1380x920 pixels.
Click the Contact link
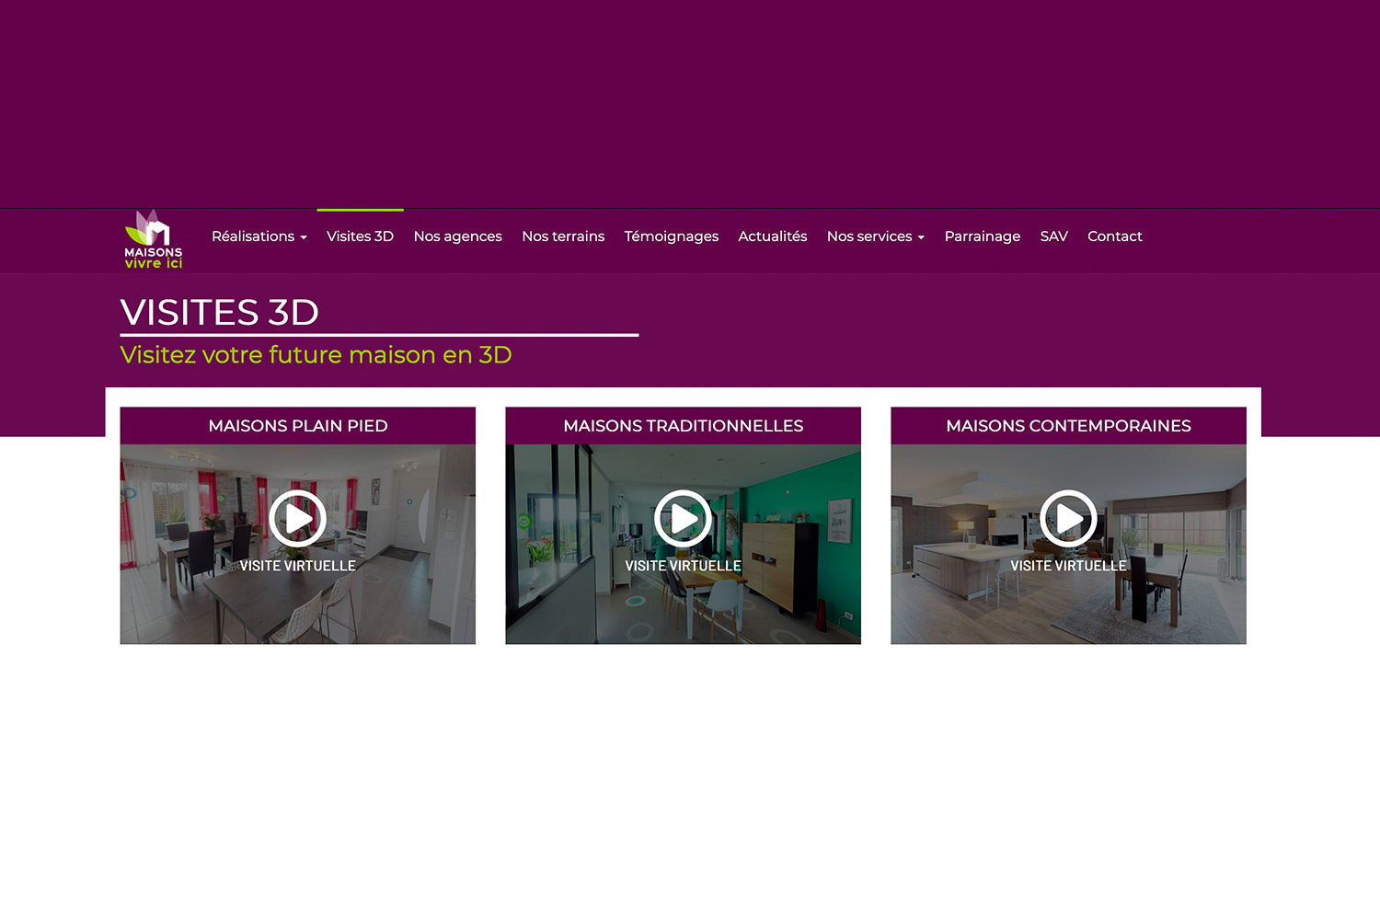coord(1114,236)
